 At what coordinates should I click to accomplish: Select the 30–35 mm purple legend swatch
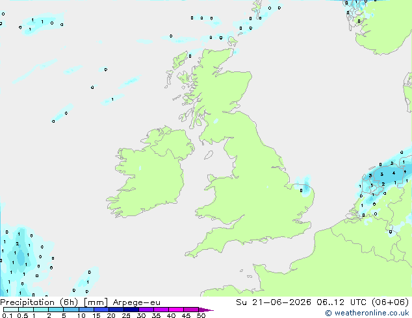tap(146, 310)
